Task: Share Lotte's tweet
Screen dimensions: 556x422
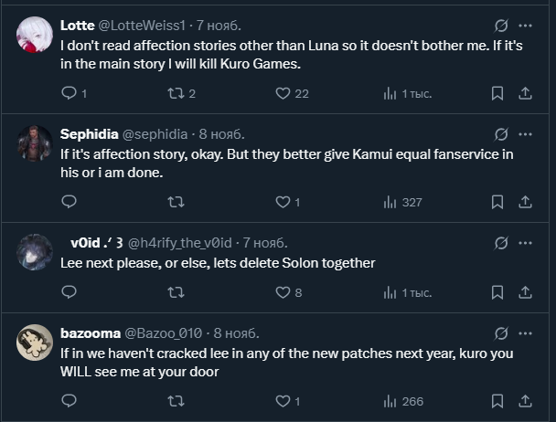Action: pos(526,93)
